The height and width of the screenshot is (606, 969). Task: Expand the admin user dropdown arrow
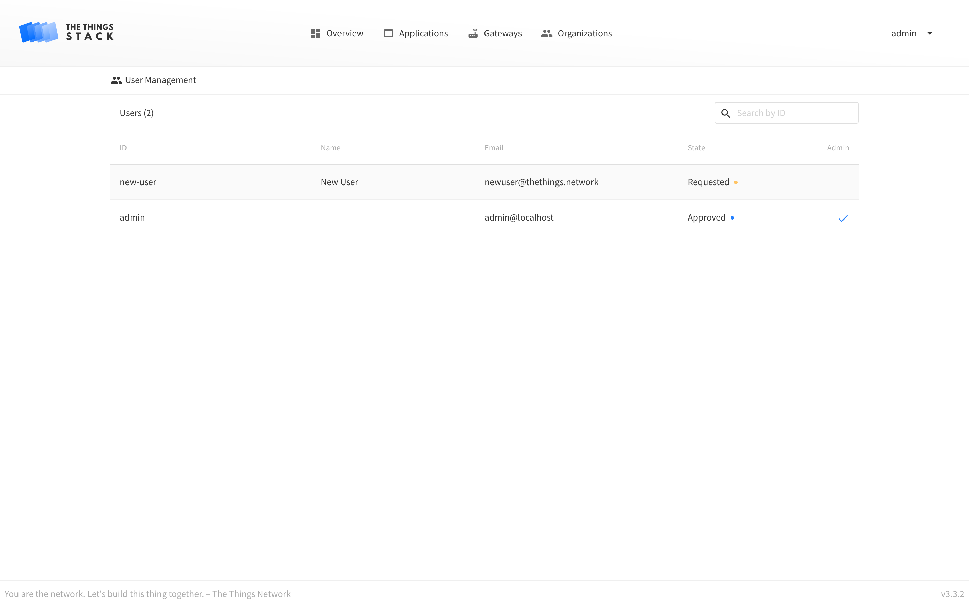(x=930, y=33)
